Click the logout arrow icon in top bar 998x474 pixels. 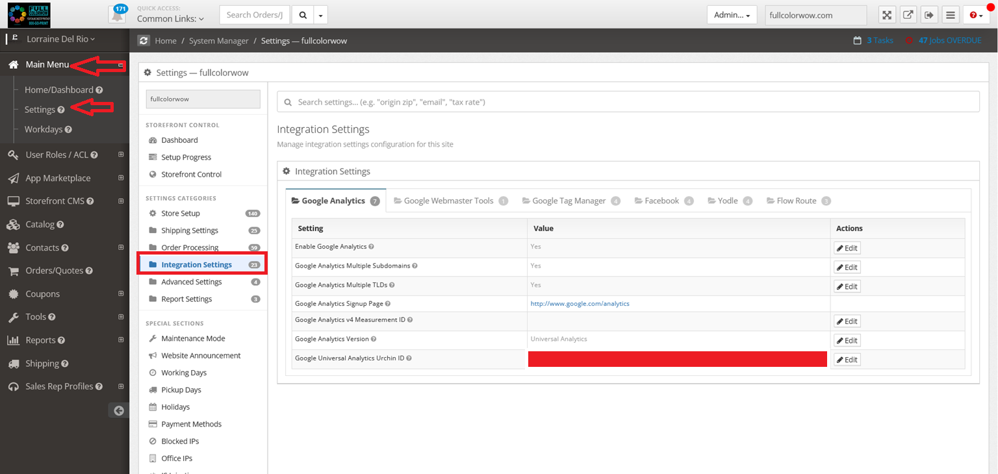tap(929, 15)
